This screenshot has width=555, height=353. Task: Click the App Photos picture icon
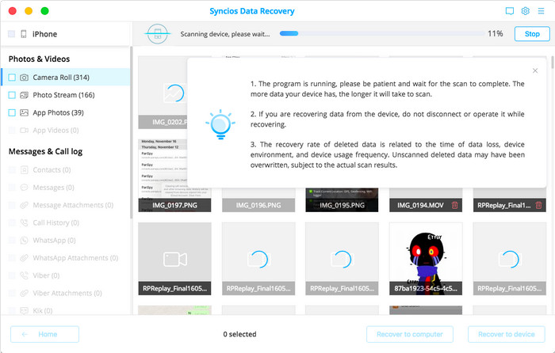click(x=24, y=112)
